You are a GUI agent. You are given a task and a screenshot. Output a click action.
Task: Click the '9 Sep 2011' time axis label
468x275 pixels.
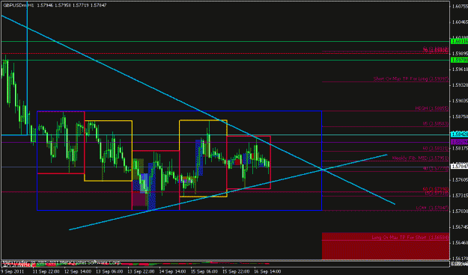pyautogui.click(x=12, y=271)
